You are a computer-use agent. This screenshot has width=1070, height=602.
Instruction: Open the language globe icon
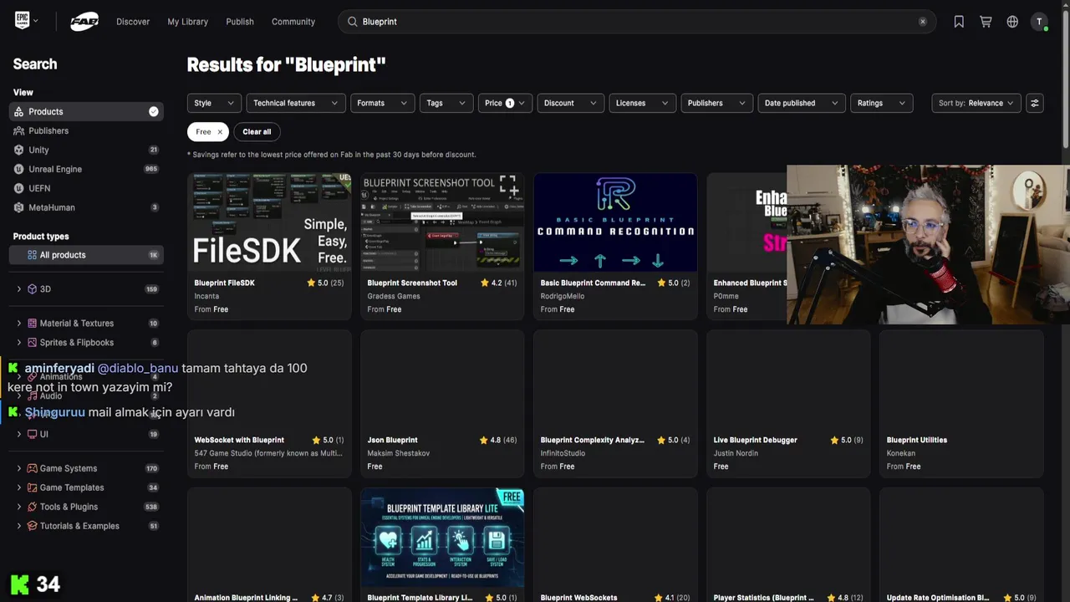tap(1012, 22)
